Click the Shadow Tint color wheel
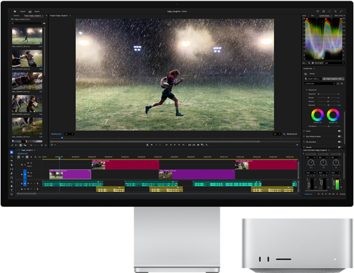The width and height of the screenshot is (354, 273). click(317, 115)
